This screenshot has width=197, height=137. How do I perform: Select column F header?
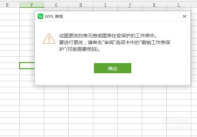pyautogui.click(x=32, y=5)
